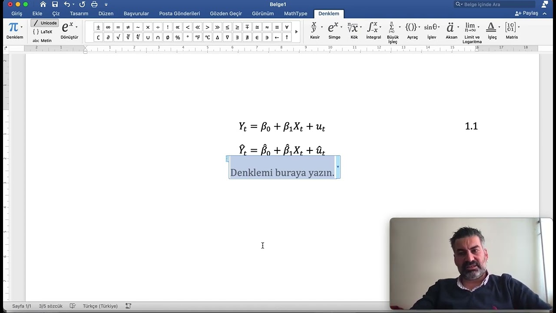Select the 'Denklemi buraya yazın' equation placeholder
Screen dimensions: 556x313
pos(282,173)
